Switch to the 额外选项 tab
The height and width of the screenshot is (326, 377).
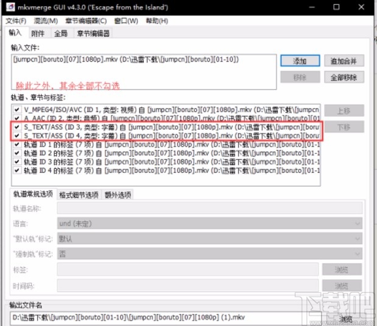click(x=118, y=195)
